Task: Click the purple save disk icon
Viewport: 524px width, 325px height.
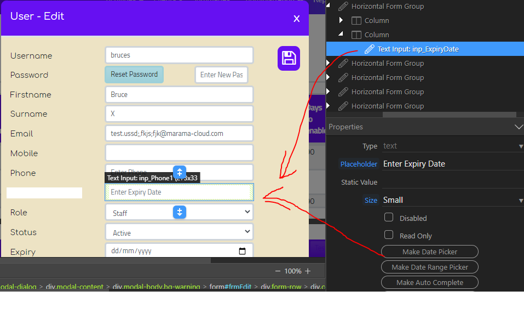Action: [x=289, y=59]
